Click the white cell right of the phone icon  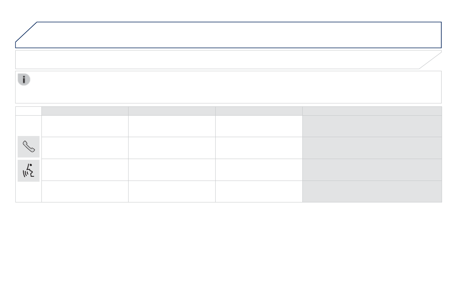coord(85,148)
